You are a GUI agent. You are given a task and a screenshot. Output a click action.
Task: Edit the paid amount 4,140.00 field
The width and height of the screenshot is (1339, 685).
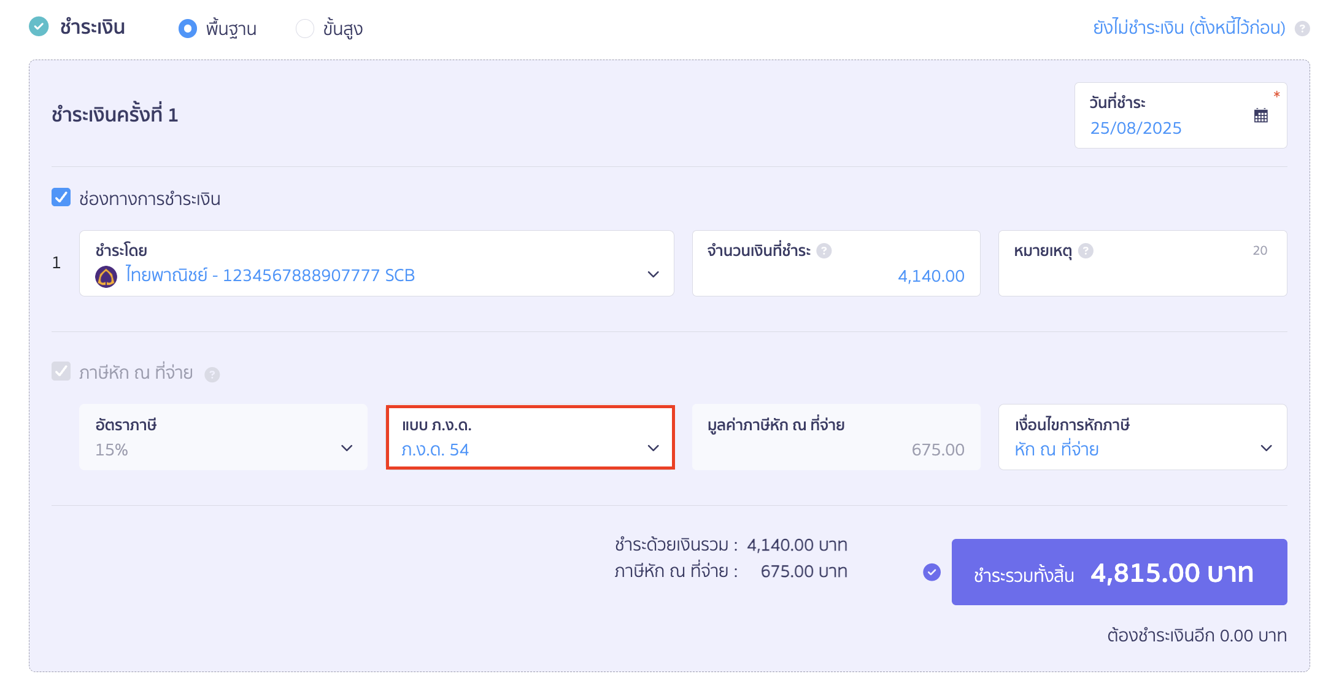pos(836,263)
